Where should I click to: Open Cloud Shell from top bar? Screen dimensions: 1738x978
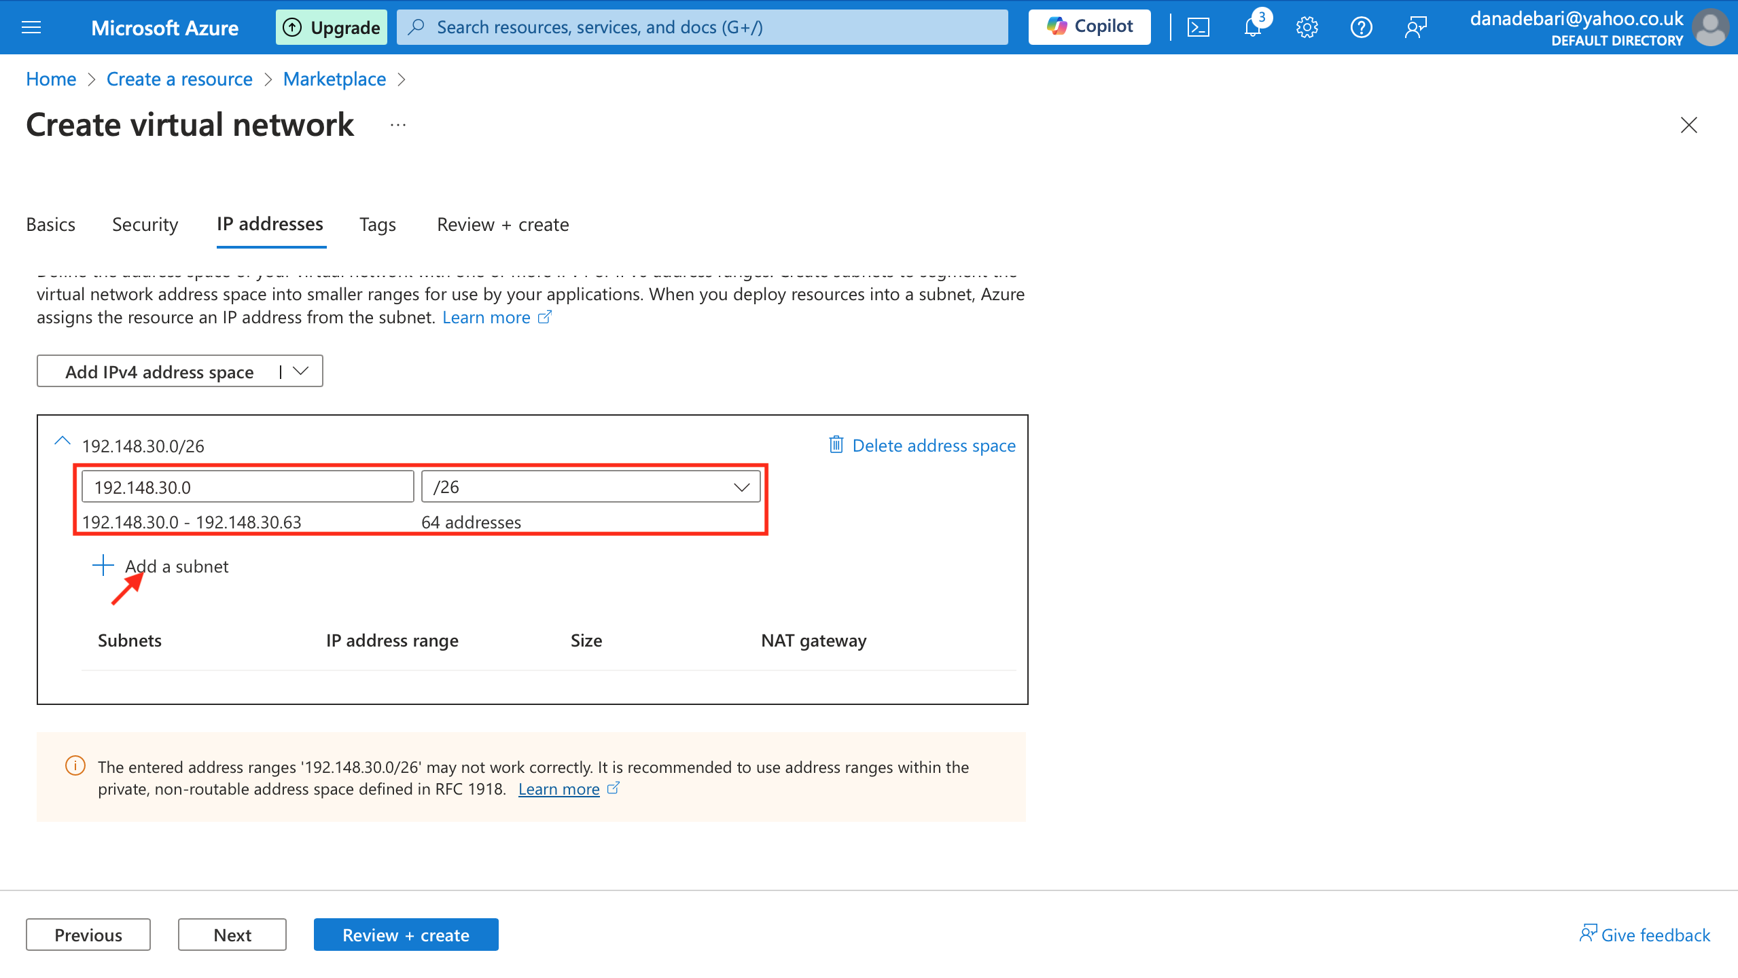1198,27
